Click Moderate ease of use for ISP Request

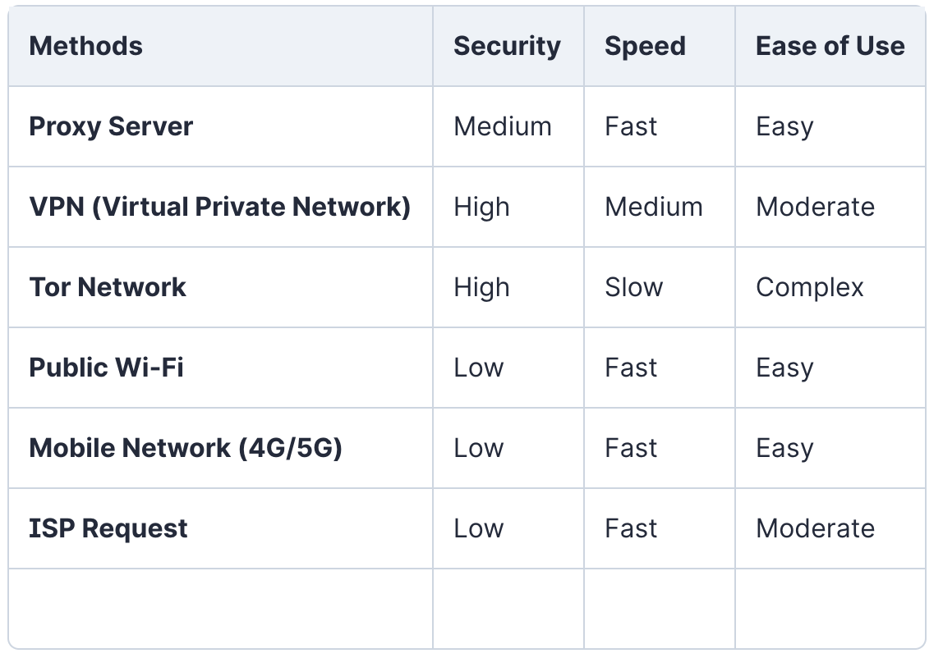815,529
